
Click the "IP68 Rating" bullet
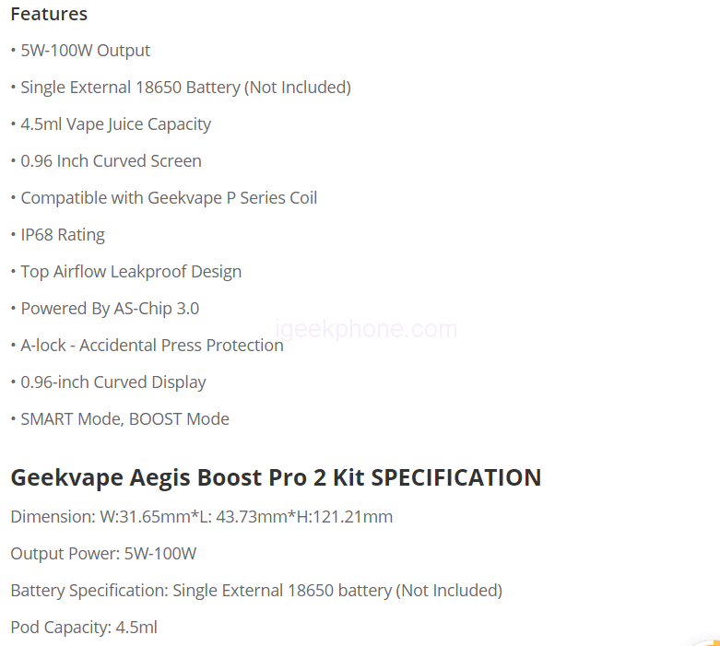pos(63,235)
